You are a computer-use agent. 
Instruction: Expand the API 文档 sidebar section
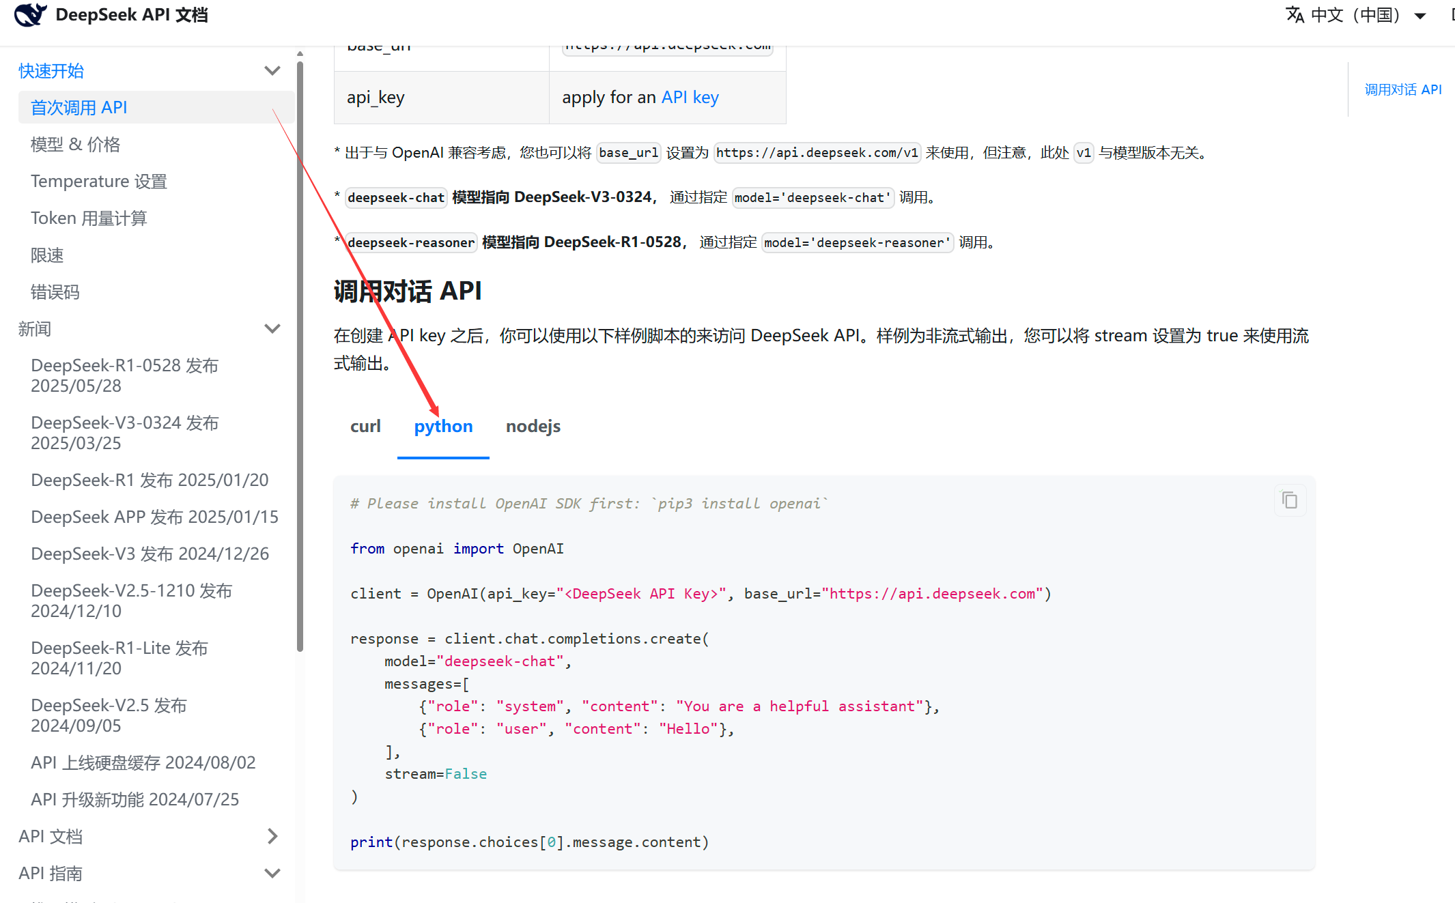(272, 836)
